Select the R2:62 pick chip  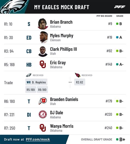pyautogui.click(x=80, y=82)
